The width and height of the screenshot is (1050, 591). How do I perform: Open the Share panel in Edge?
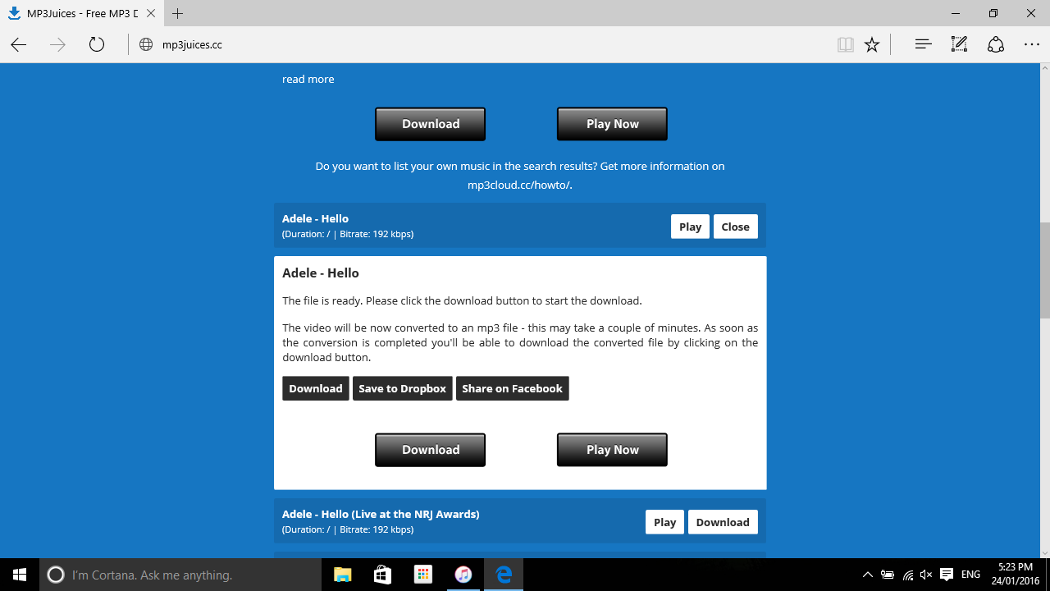[995, 44]
